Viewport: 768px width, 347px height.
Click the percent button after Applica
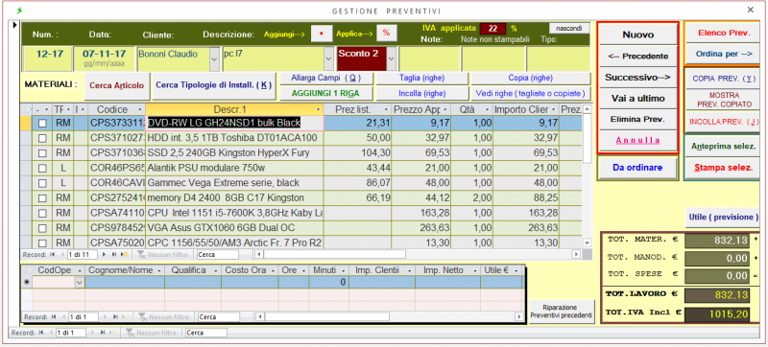point(387,33)
